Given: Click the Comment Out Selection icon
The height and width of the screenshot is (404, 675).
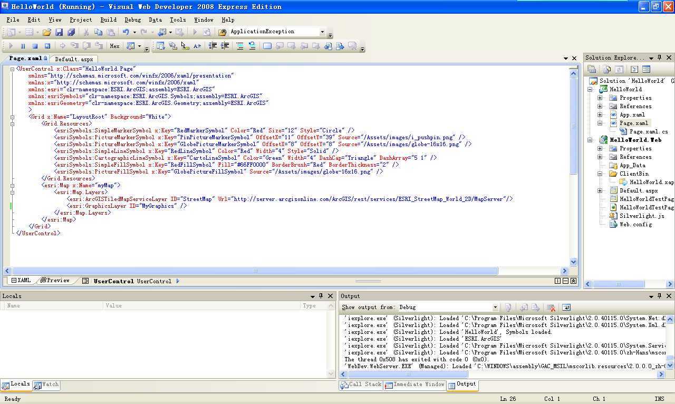Looking at the screenshot, I should pos(240,46).
